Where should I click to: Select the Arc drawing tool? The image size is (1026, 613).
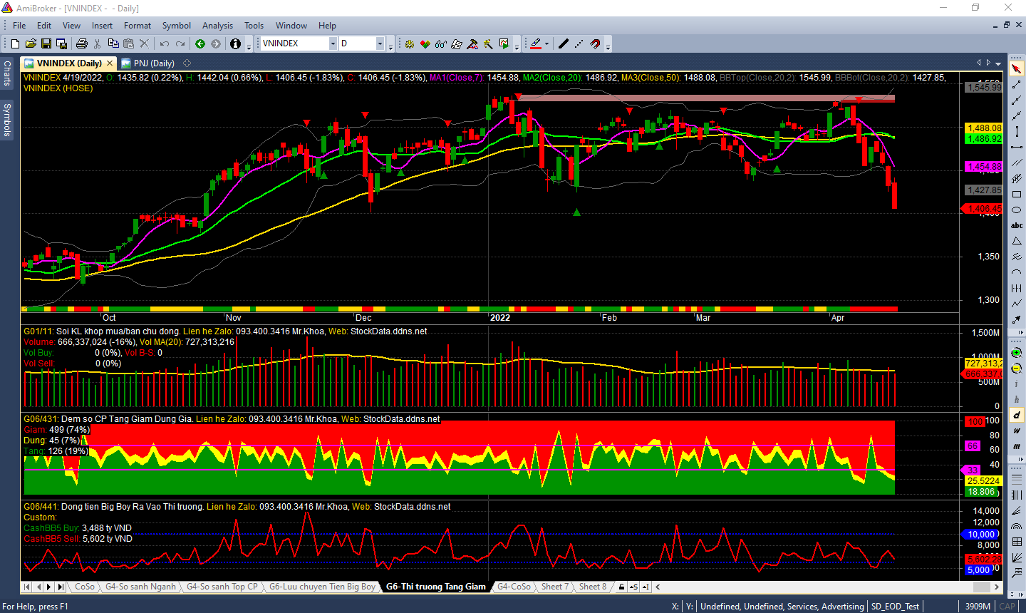[x=1017, y=271]
